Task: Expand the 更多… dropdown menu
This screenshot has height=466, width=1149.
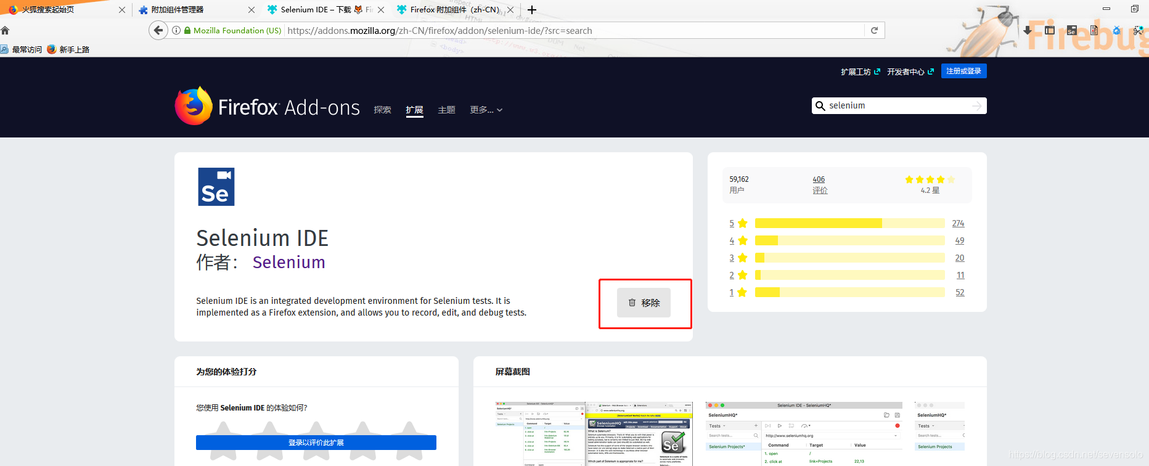Action: point(486,110)
